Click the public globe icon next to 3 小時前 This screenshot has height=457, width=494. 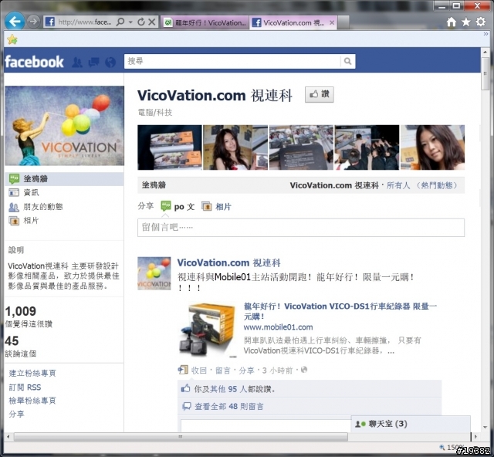tap(303, 370)
